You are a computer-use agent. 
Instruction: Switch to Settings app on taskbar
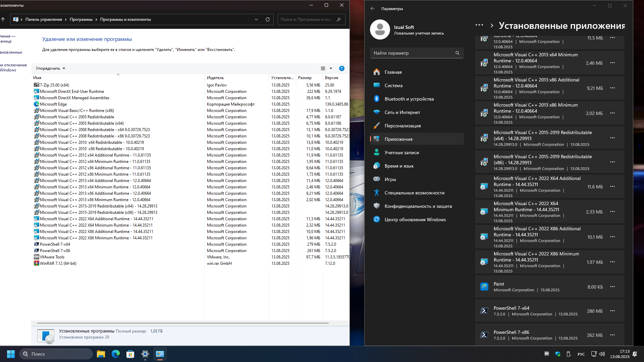145,354
